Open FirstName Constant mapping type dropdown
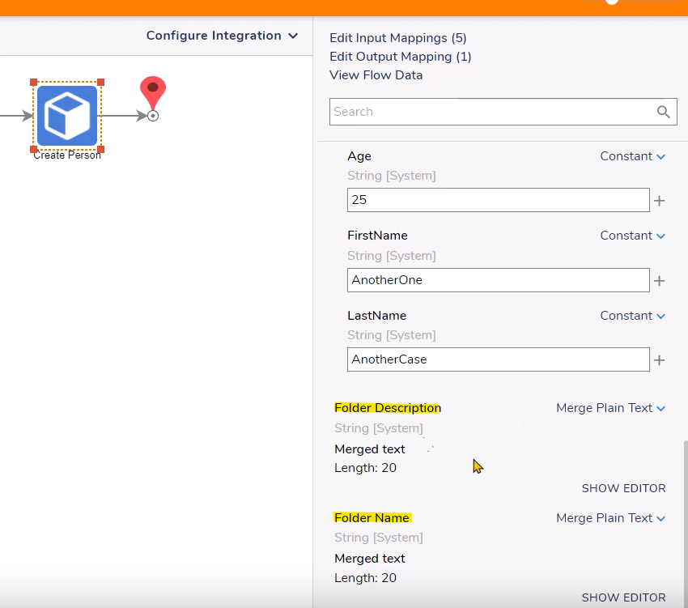The height and width of the screenshot is (608, 688). pos(632,236)
